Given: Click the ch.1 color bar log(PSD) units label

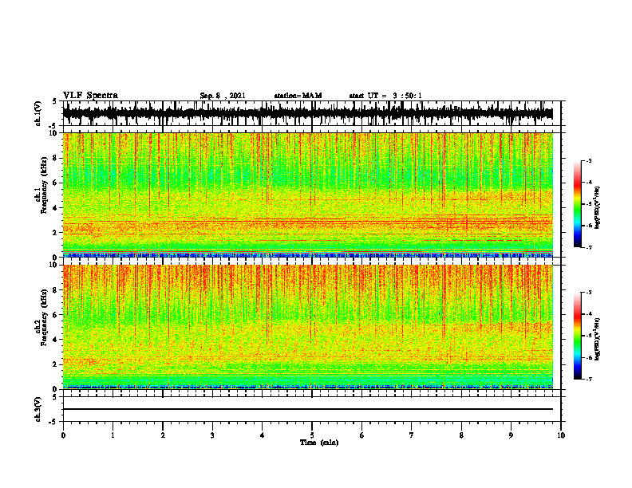Looking at the screenshot, I should (598, 207).
